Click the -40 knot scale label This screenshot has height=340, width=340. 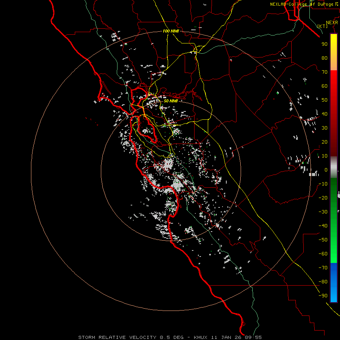coord(323,226)
